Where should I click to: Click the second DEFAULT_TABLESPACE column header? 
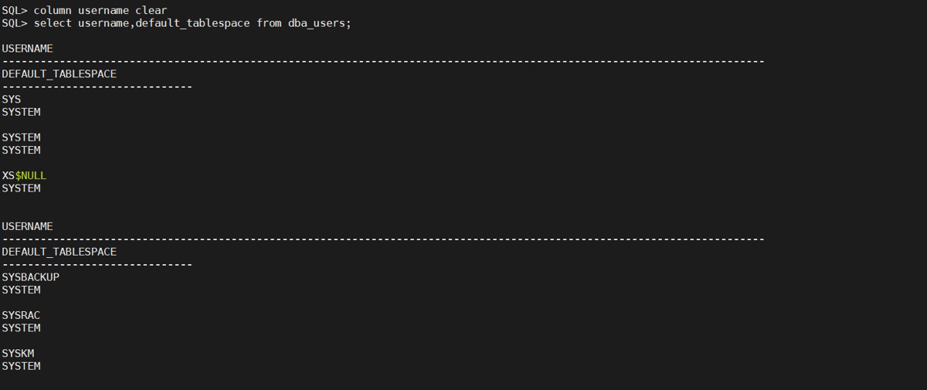pos(59,252)
